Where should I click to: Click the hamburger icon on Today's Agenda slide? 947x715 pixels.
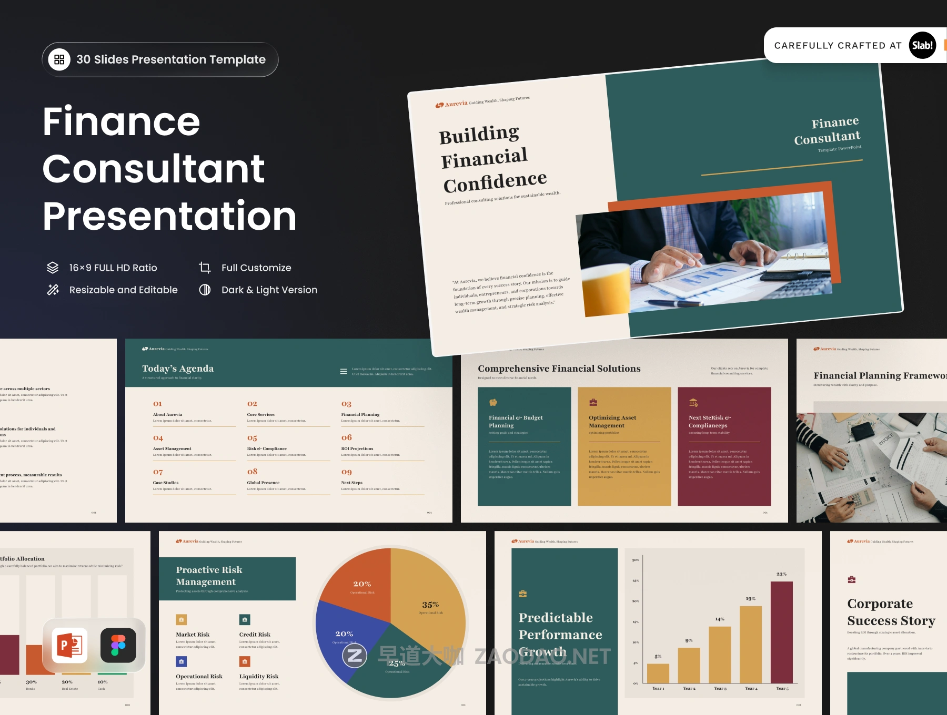click(x=344, y=371)
